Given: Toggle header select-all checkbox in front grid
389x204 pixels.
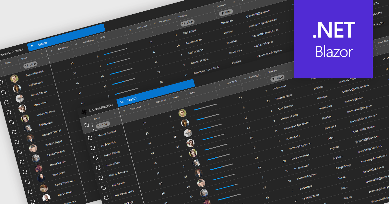Looking at the screenshot, I should pos(87,125).
